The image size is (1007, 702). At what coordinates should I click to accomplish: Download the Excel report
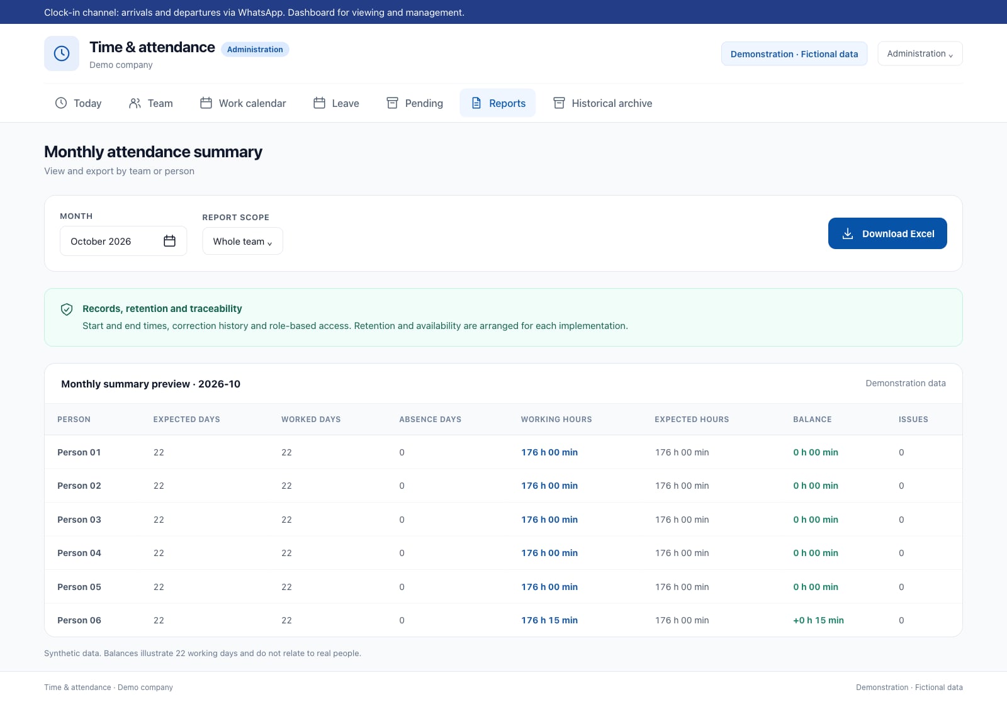[887, 233]
